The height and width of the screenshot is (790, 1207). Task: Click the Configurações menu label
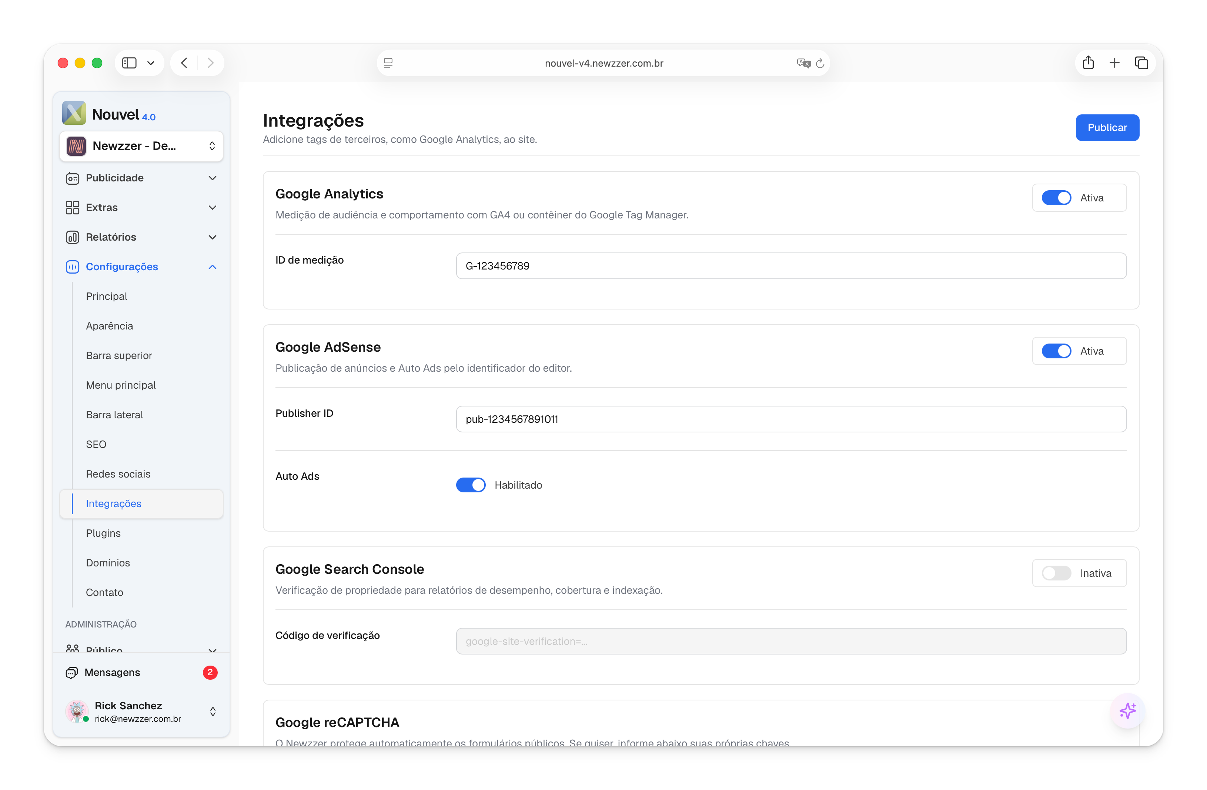pos(122,267)
